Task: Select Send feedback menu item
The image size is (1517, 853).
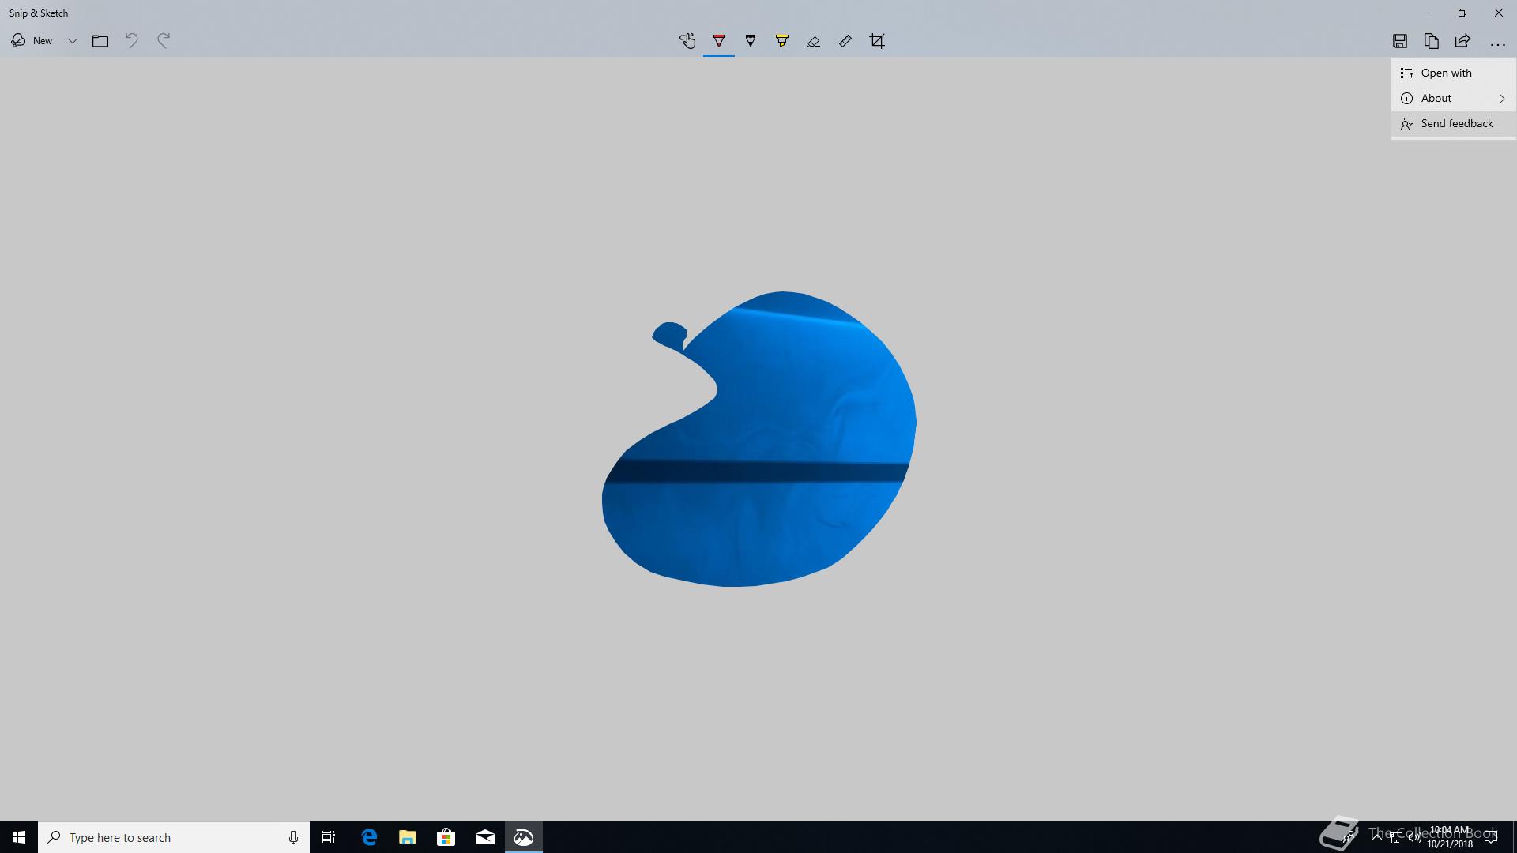Action: 1454,123
